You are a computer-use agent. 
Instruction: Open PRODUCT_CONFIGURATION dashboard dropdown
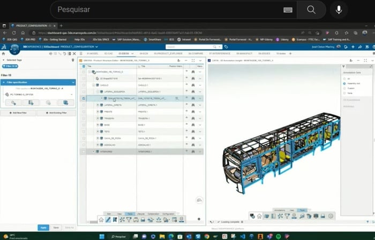[x=96, y=47]
